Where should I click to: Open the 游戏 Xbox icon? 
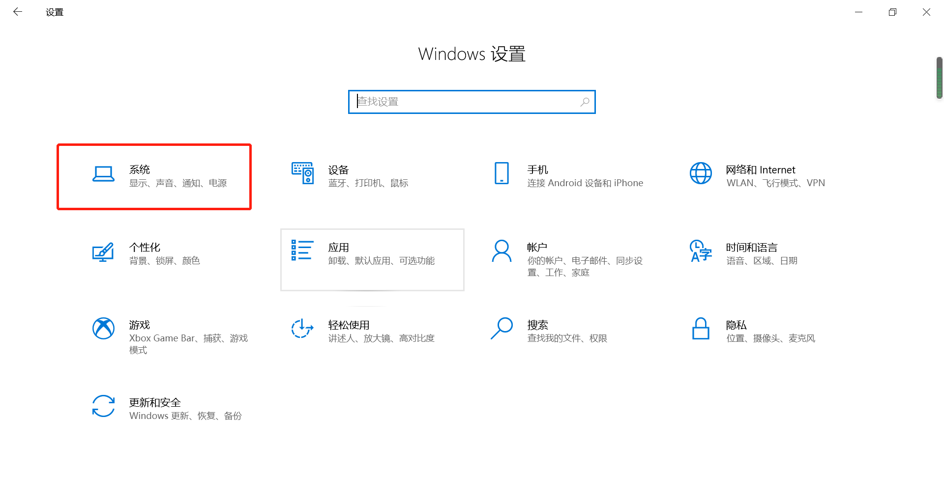(103, 328)
